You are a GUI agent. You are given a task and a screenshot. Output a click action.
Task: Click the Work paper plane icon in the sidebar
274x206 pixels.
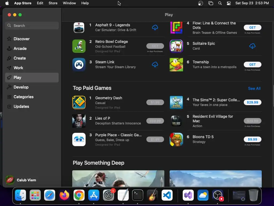pyautogui.click(x=9, y=68)
